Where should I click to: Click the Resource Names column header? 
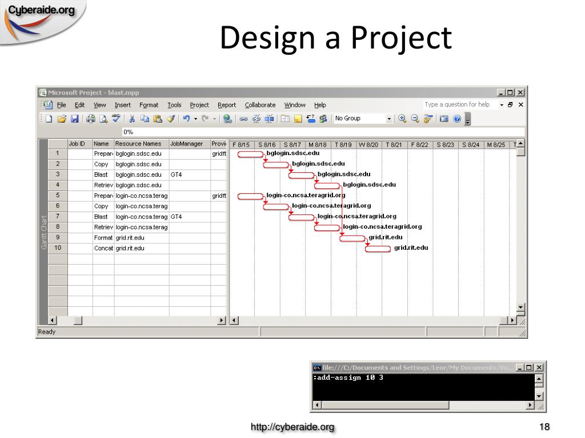point(142,144)
